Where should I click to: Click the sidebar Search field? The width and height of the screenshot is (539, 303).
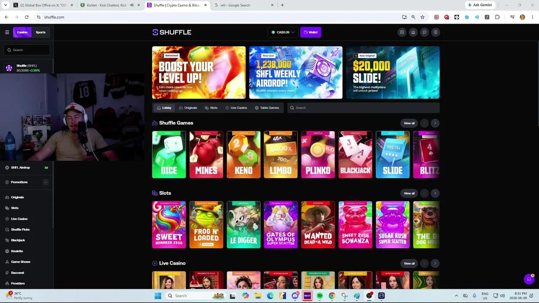tap(27, 50)
